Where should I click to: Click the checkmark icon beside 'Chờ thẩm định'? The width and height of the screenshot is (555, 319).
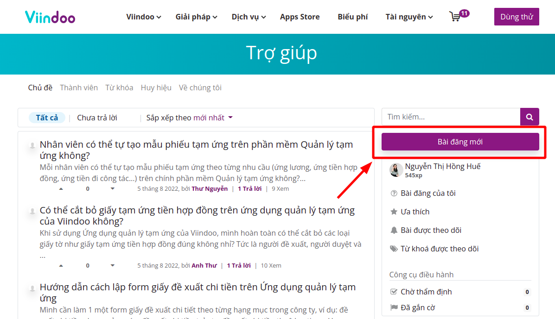coord(394,292)
